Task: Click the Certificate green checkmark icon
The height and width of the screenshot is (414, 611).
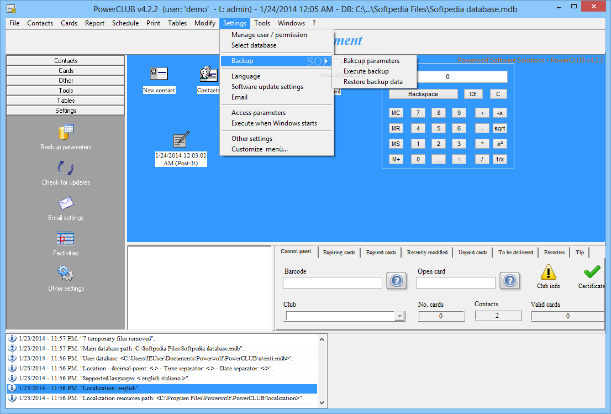Action: coord(592,272)
